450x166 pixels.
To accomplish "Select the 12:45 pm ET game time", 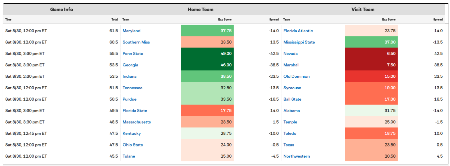I will pyautogui.click(x=26, y=133).
